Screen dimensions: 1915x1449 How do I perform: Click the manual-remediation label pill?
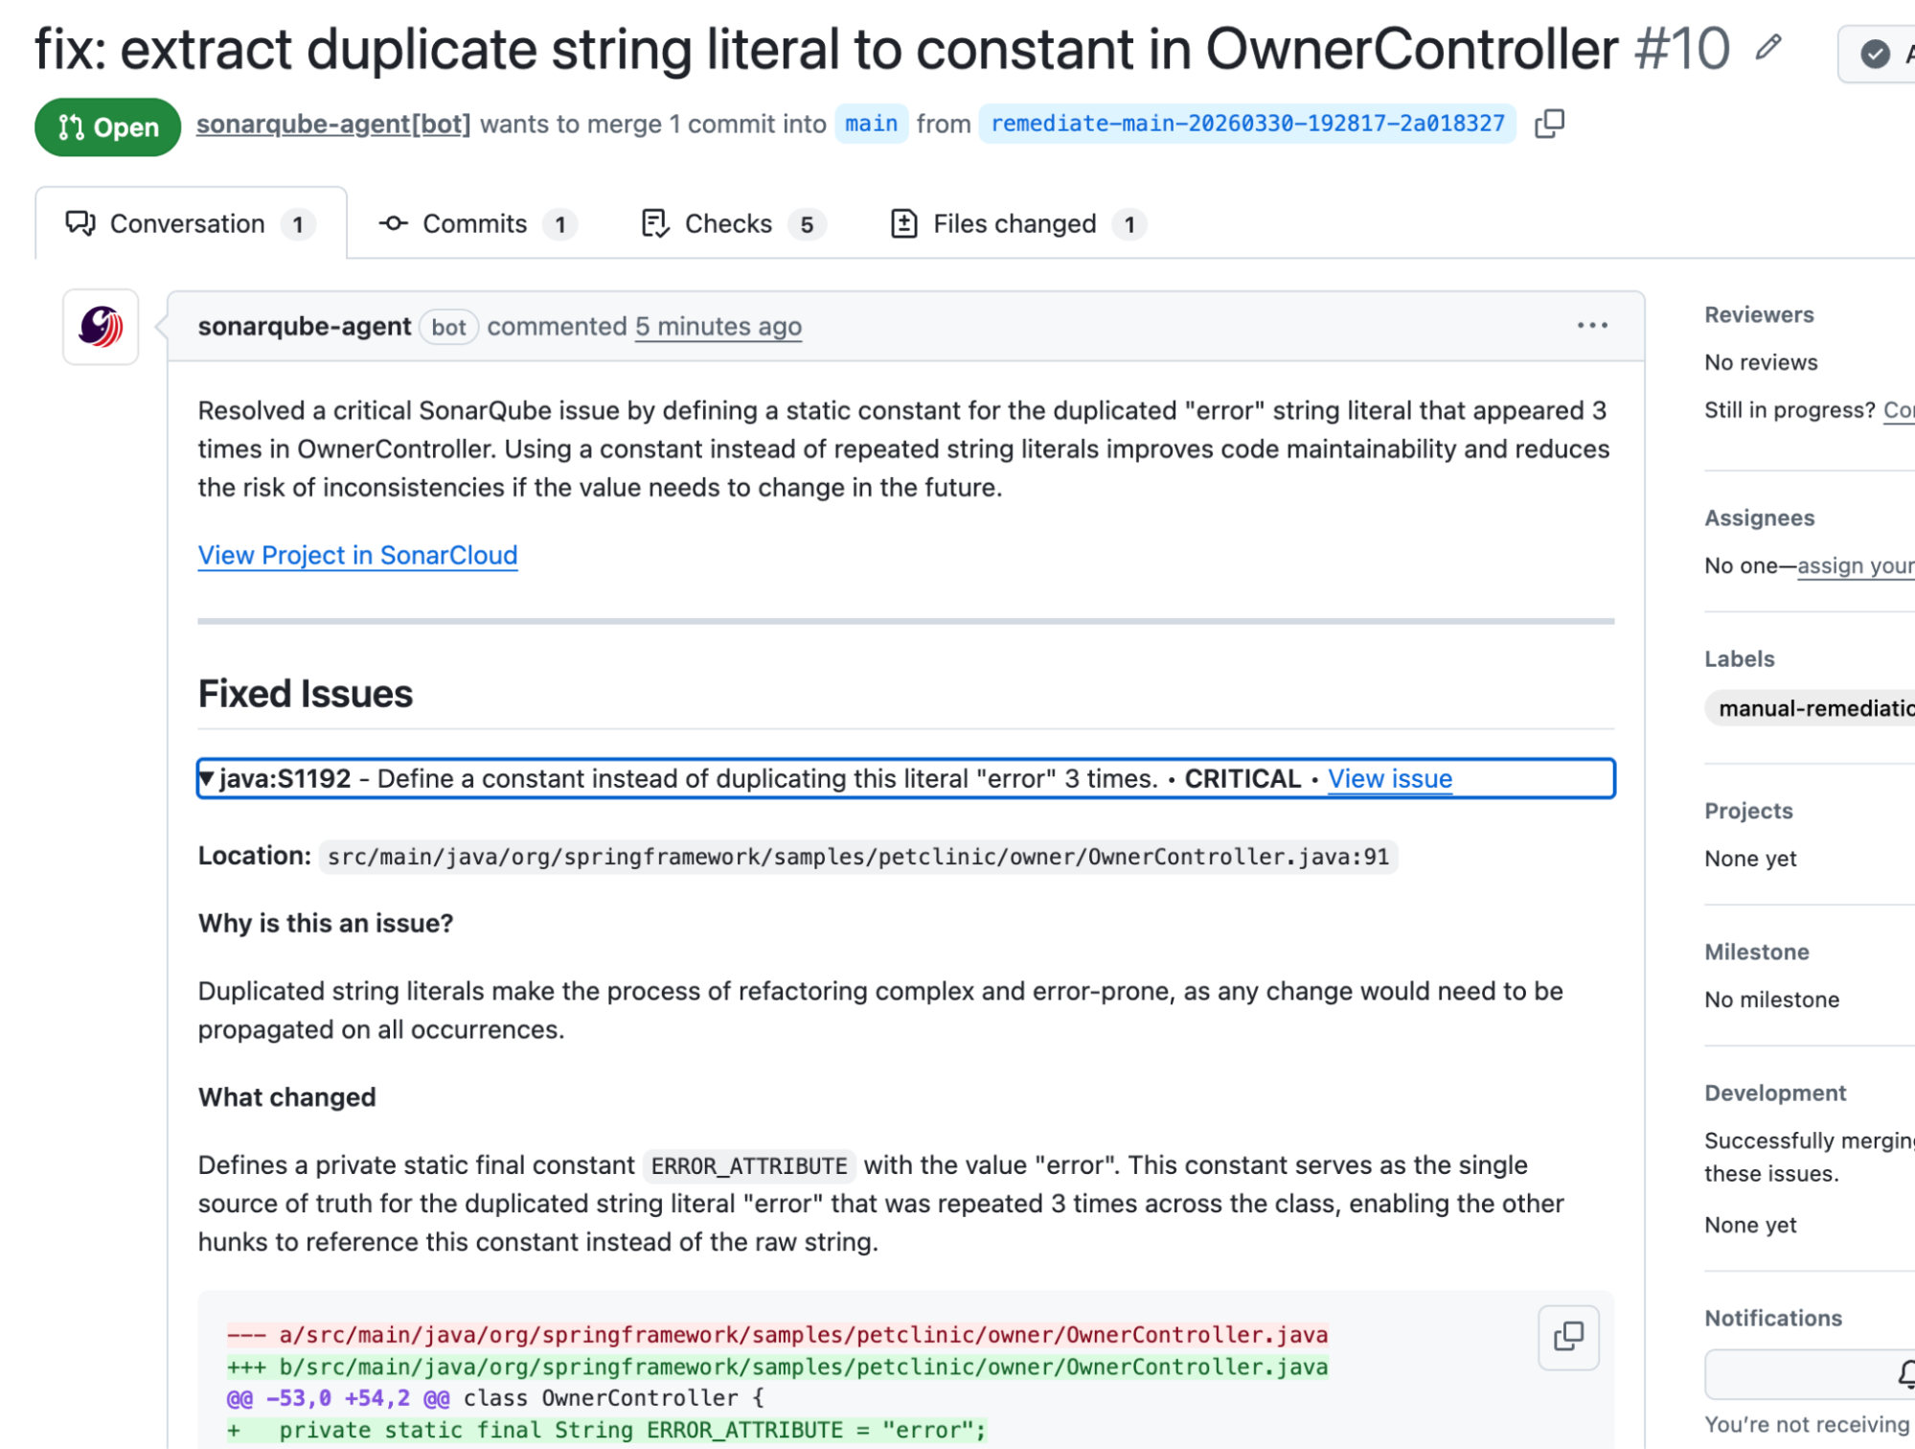[x=1812, y=708]
